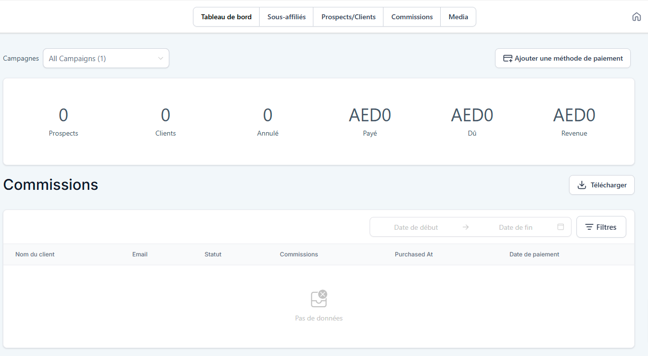Click the Date de début field
The width and height of the screenshot is (648, 356).
[x=416, y=227]
